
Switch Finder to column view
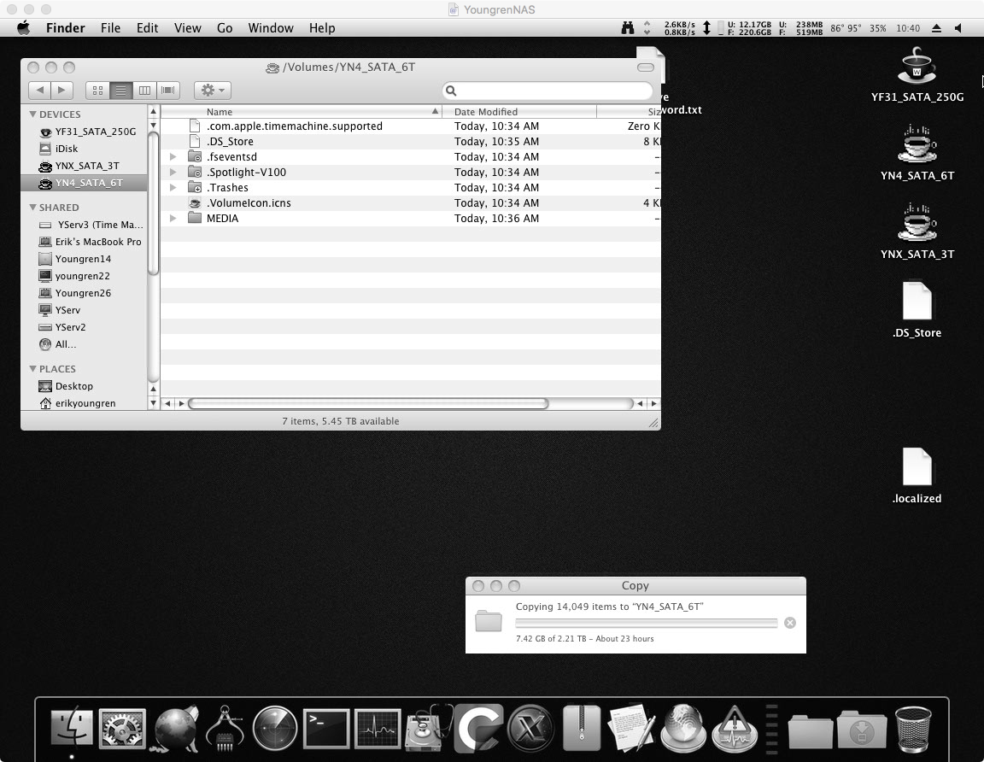(144, 91)
